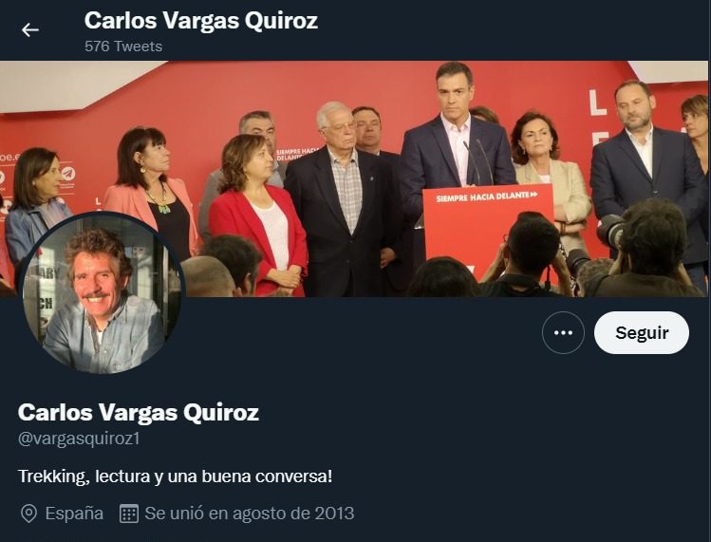Click the bio text 'Trekking, lectura y una buena conversa!'
The image size is (711, 542).
(175, 477)
